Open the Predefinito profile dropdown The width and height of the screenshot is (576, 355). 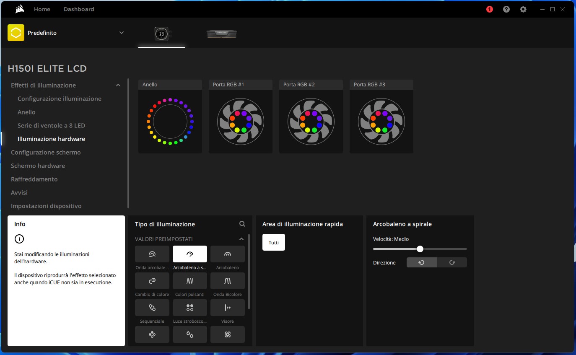click(122, 33)
